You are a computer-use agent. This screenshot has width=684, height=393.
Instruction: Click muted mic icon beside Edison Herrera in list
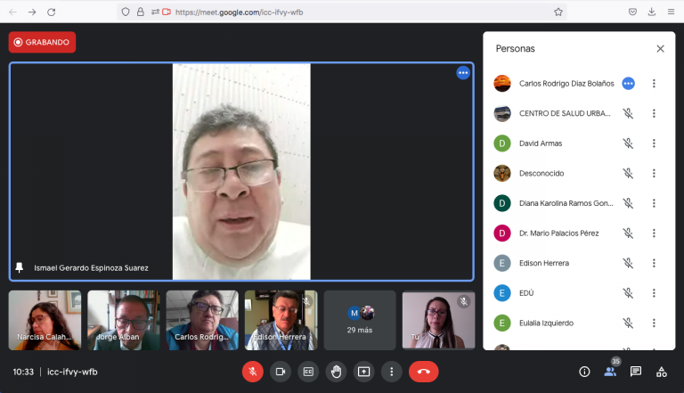(628, 263)
